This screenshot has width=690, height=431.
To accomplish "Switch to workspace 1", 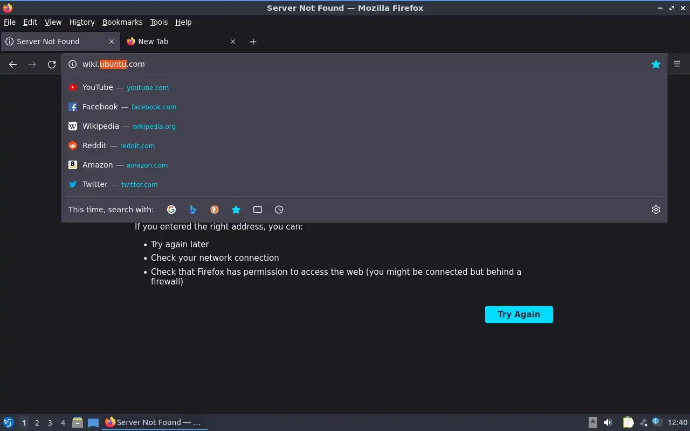I will click(24, 423).
